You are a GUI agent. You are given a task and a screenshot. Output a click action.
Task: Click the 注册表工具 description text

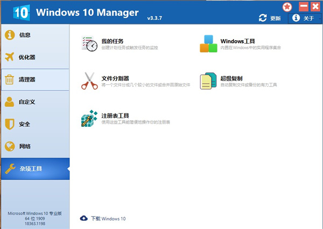pos(136,122)
